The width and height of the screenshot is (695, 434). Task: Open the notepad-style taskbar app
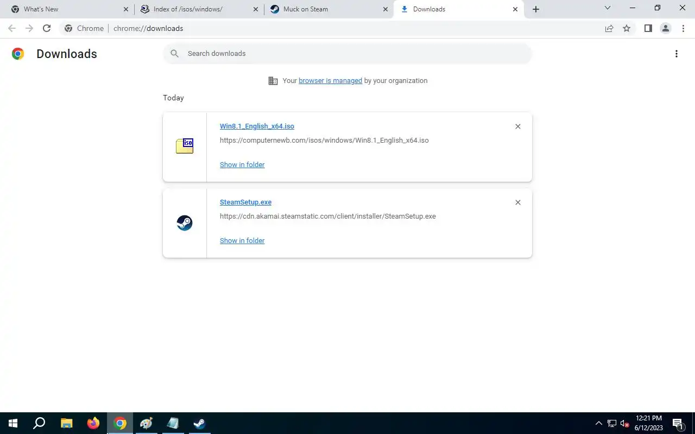[173, 423]
